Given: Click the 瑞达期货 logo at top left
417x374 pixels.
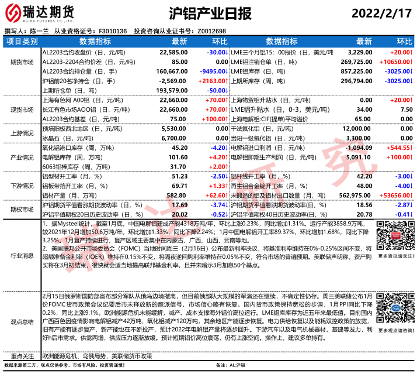Looking at the screenshot, I should tap(39, 13).
